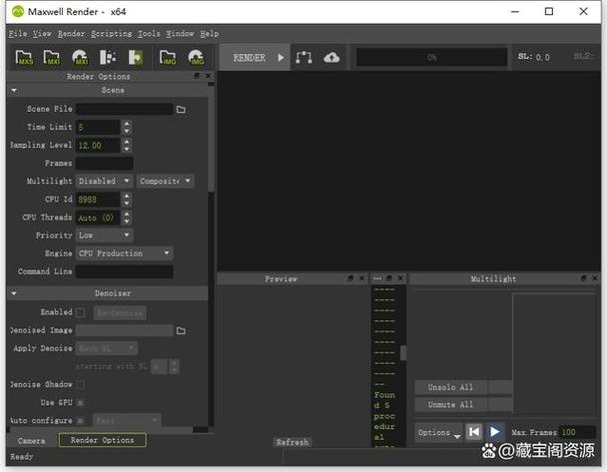Click the console panel ellipsis icon
607x472 pixels.
click(x=377, y=278)
